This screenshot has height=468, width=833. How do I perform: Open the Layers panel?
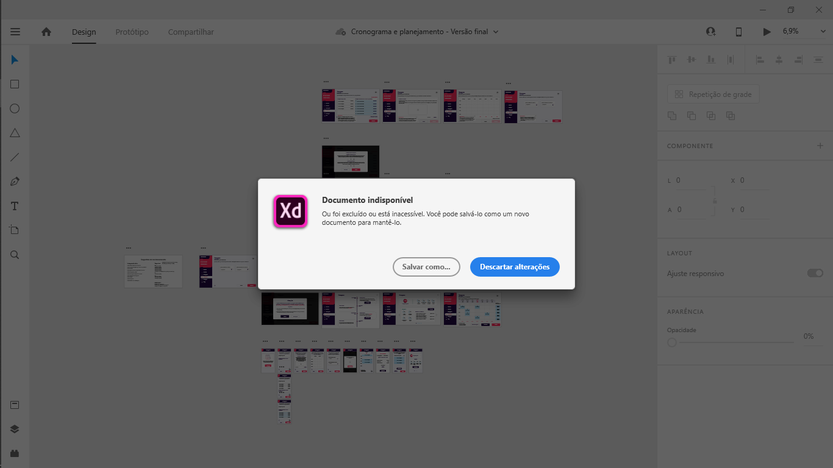[14, 428]
